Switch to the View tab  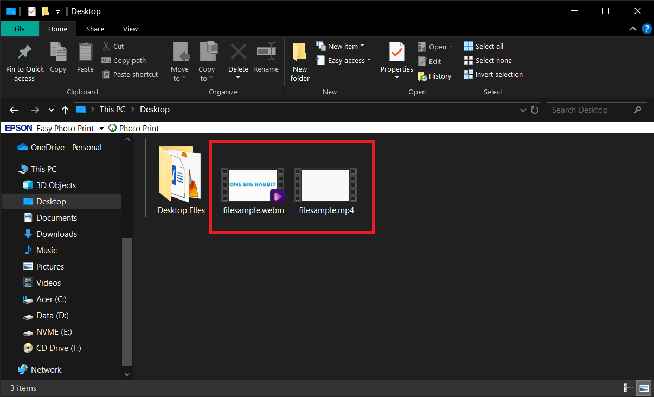tap(131, 29)
